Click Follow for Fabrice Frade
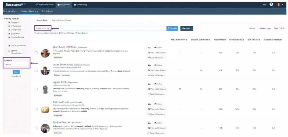 pyautogui.click(x=158, y=104)
